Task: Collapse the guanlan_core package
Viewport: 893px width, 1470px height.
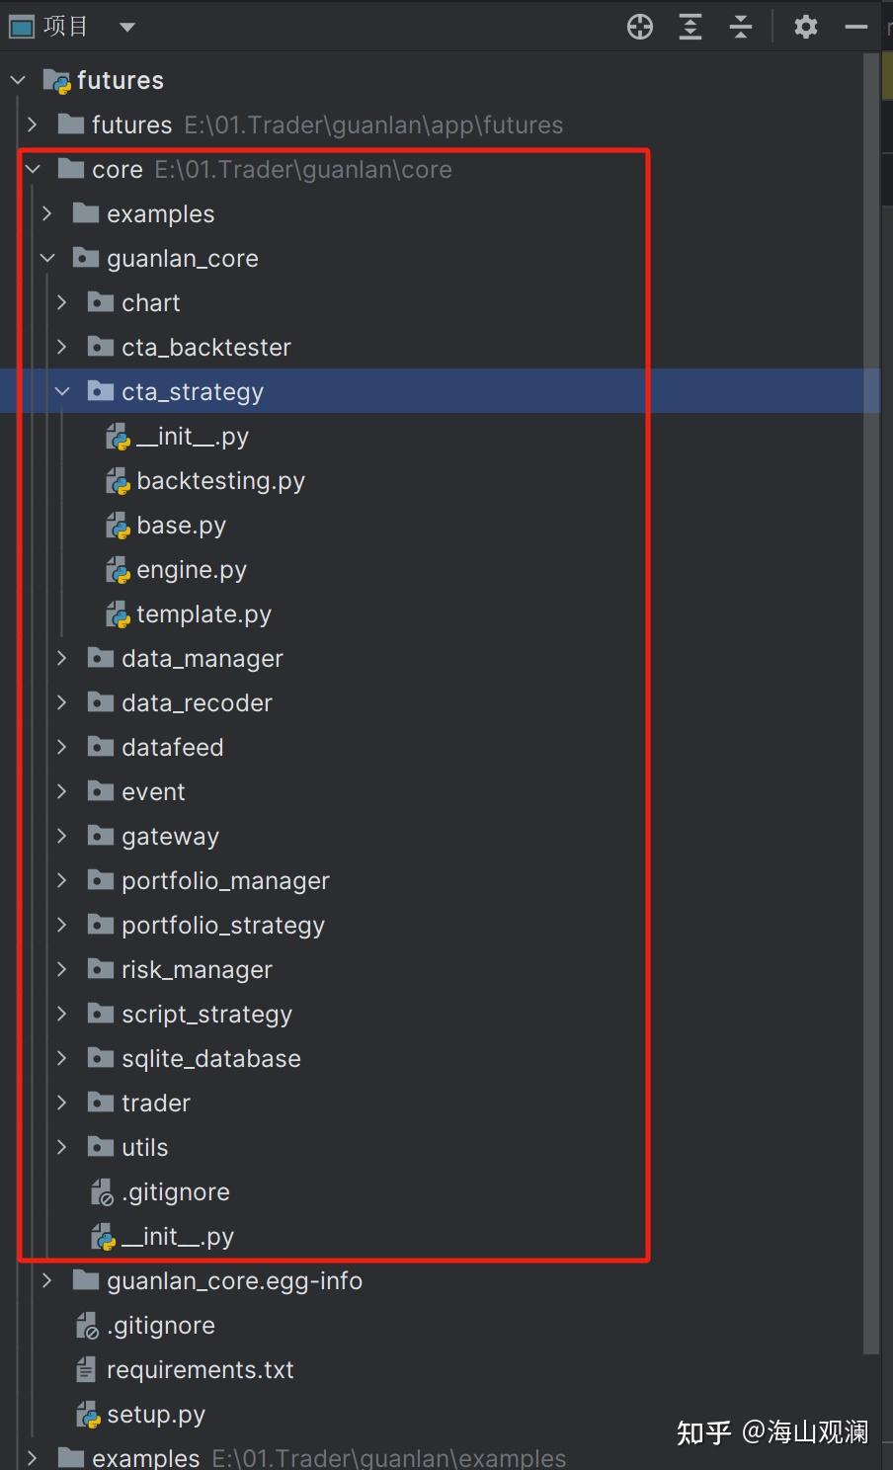Action: click(x=47, y=259)
